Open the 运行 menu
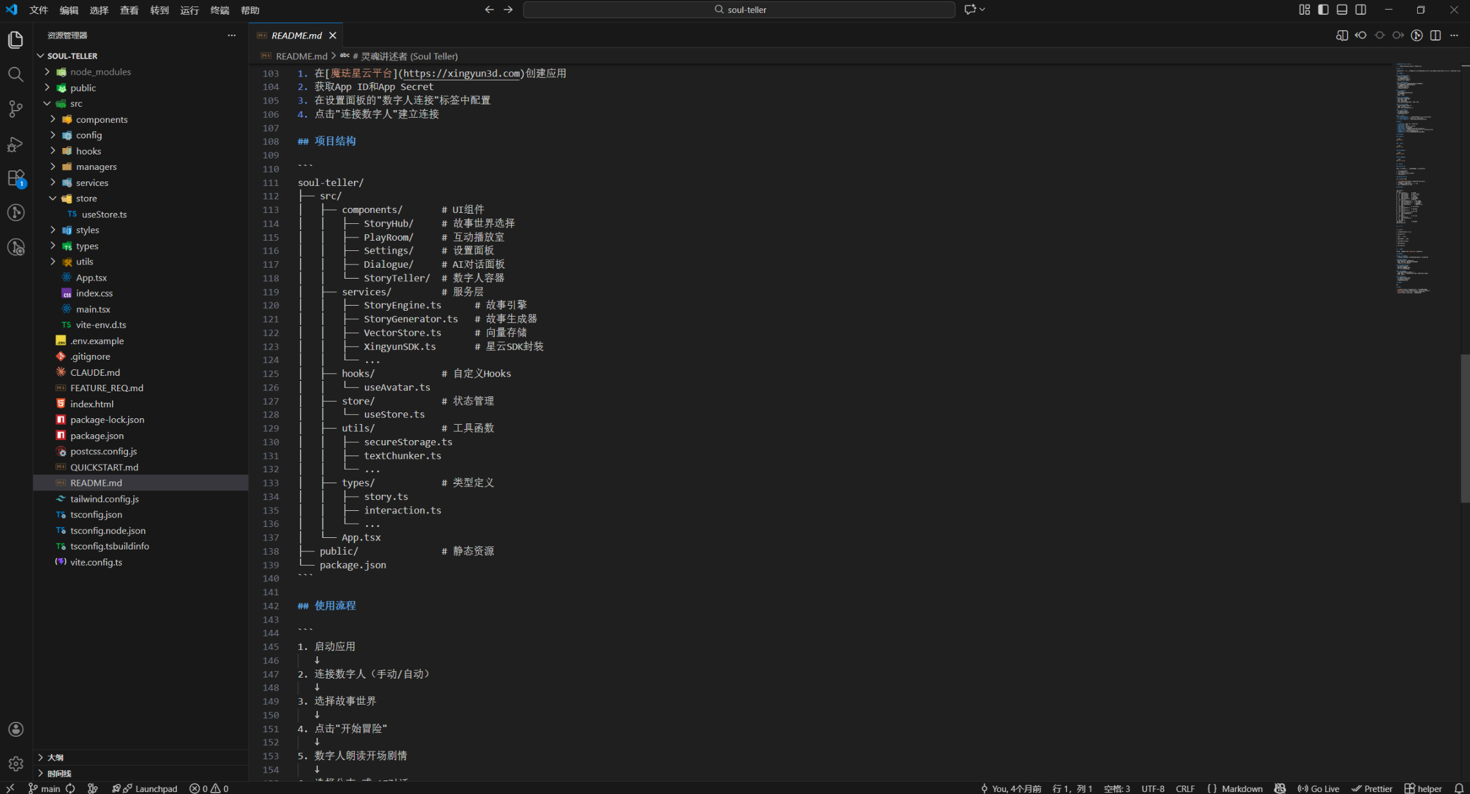 click(189, 10)
